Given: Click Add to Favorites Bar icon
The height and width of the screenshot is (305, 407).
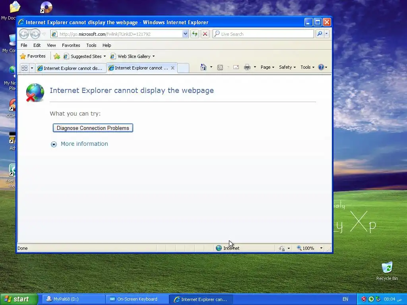Looking at the screenshot, I should [56, 56].
